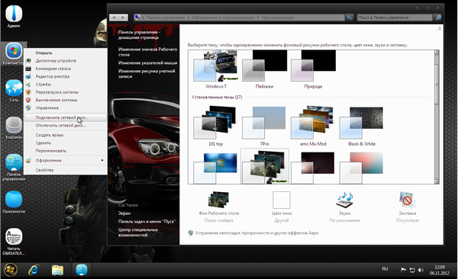
Task: Select the Windows 7 theme
Action: pyautogui.click(x=216, y=69)
